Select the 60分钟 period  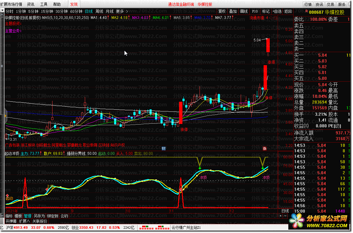76,11
